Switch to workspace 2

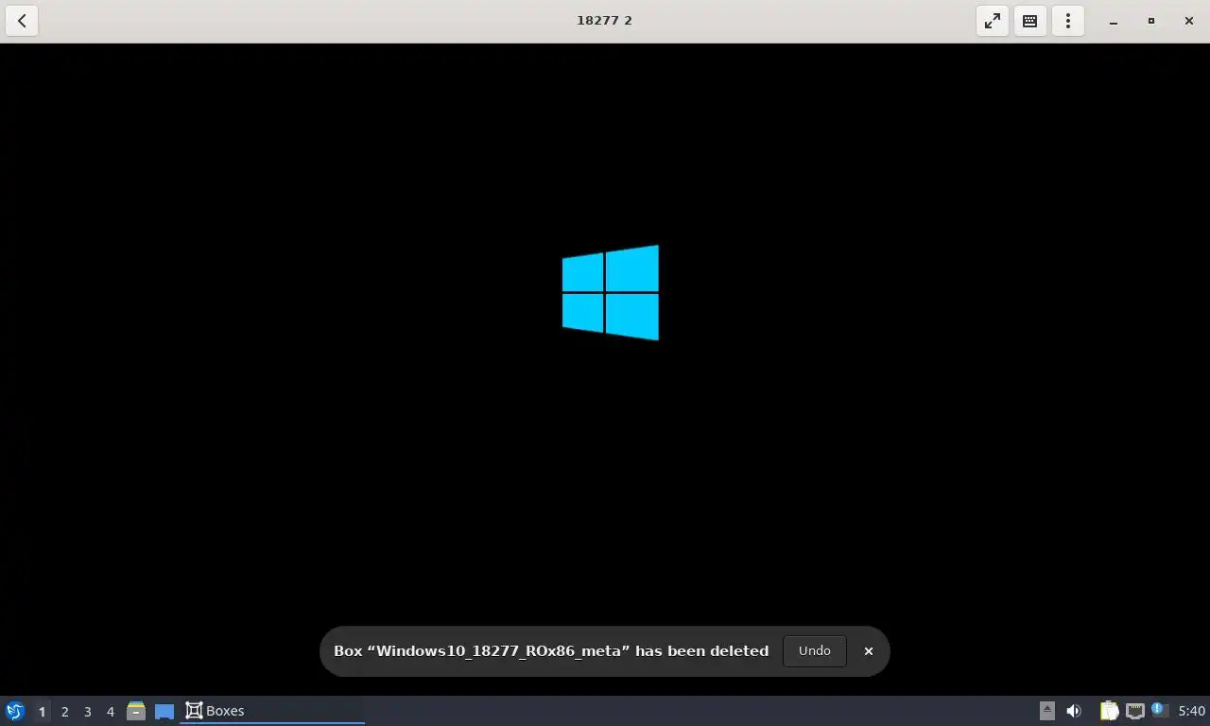64,711
